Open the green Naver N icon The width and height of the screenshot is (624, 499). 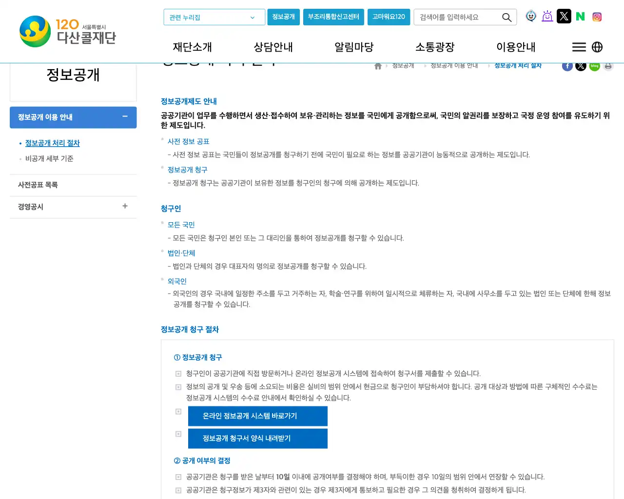click(580, 17)
